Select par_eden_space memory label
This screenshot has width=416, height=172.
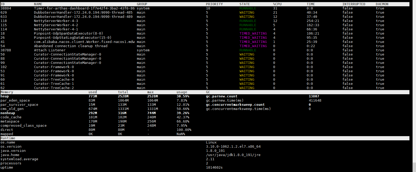(15, 101)
